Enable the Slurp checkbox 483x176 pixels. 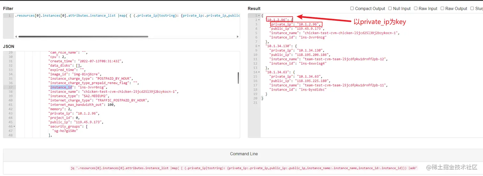click(472, 9)
